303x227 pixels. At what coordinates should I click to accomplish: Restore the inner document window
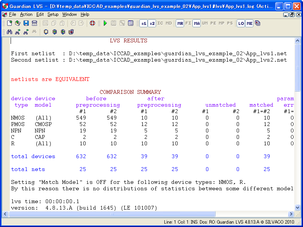click(292, 15)
